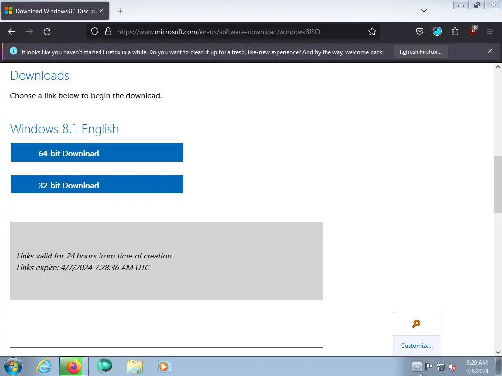Save page to Pocket
This screenshot has height=376, width=502.
click(x=420, y=32)
